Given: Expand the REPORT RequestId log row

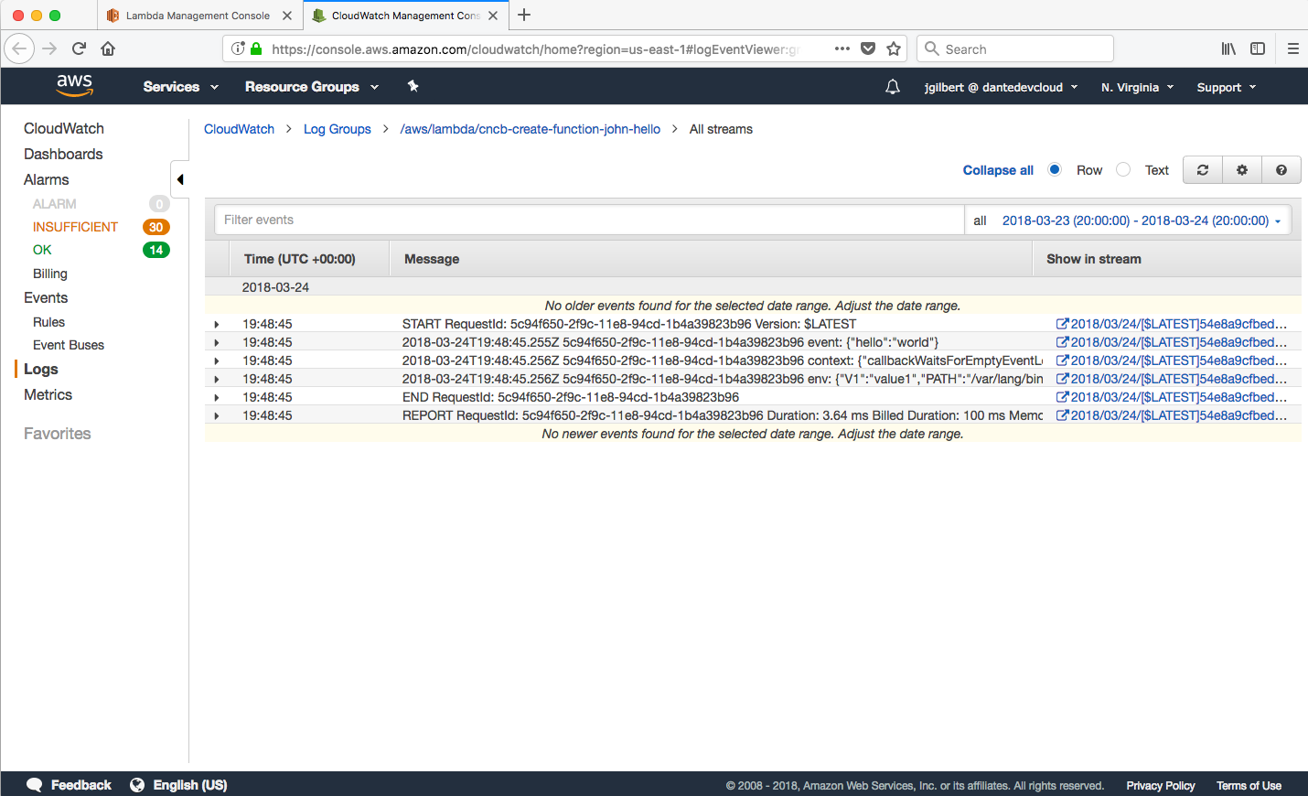Looking at the screenshot, I should (x=217, y=415).
